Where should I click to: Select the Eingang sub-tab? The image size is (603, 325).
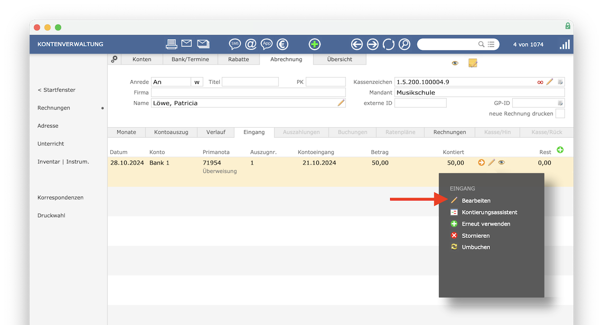[254, 132]
